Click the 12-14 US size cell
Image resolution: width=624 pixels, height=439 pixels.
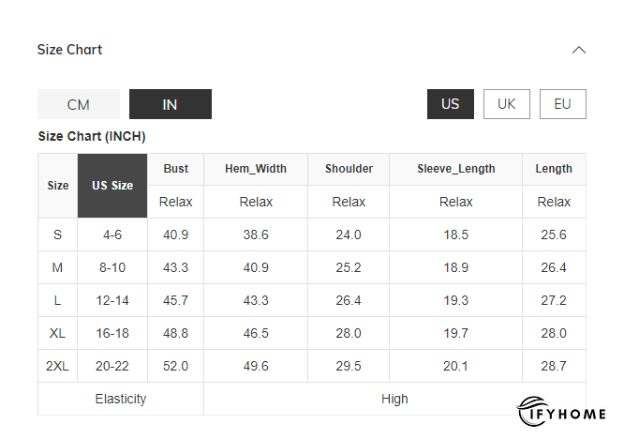(x=112, y=300)
